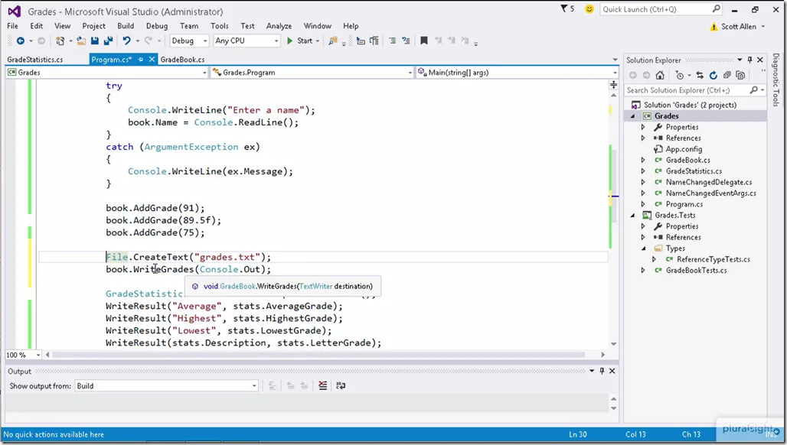The height and width of the screenshot is (445, 787).
Task: Click the Comment Out Selected Lines icon
Action: coord(393,41)
